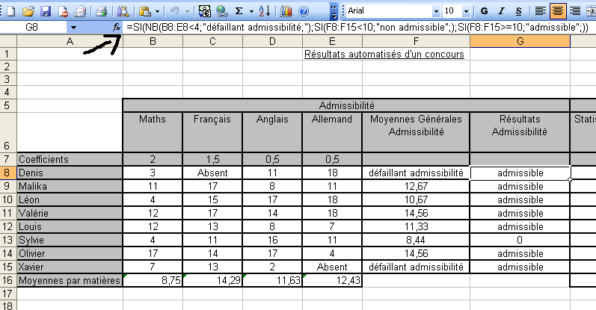This screenshot has height=310, width=596.
Task: Undo the last action
Action: coord(174,11)
